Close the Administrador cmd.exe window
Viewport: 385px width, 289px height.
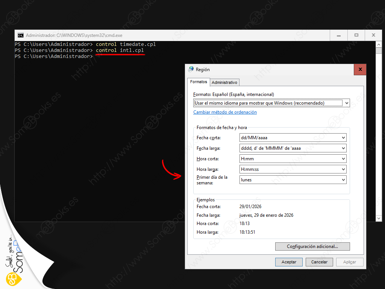tap(373, 35)
